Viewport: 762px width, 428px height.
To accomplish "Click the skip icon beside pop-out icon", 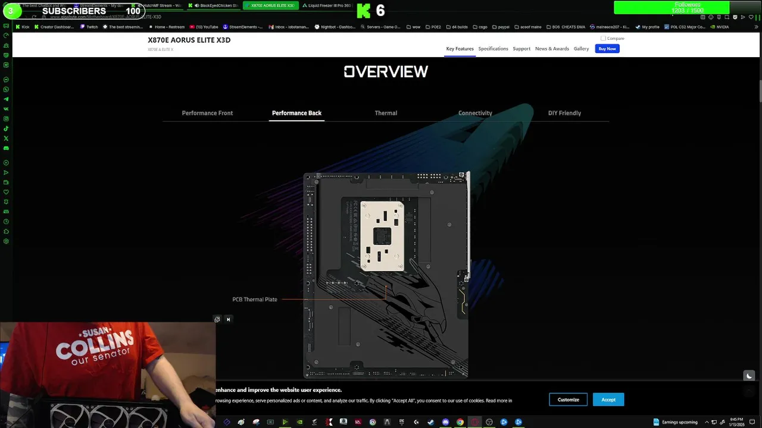I will 228,319.
